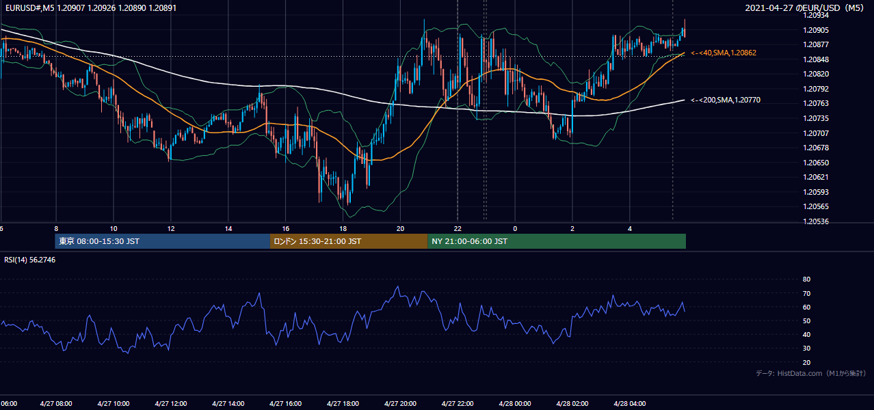This screenshot has height=410, width=874.
Task: Click price level 1.20565 on the axis
Action: pos(815,206)
